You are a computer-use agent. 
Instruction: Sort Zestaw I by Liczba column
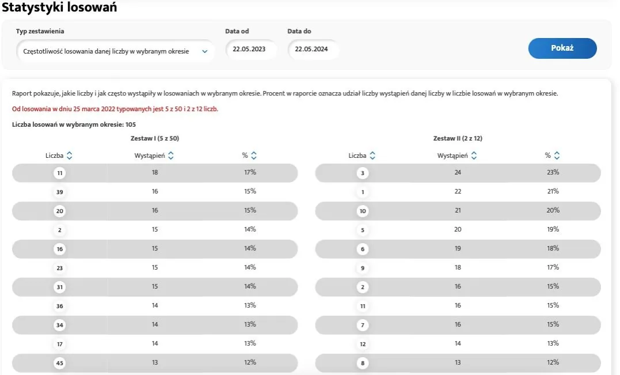69,156
